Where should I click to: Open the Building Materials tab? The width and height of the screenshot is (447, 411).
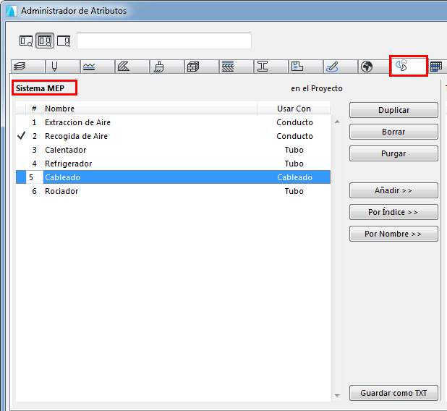[x=202, y=67]
